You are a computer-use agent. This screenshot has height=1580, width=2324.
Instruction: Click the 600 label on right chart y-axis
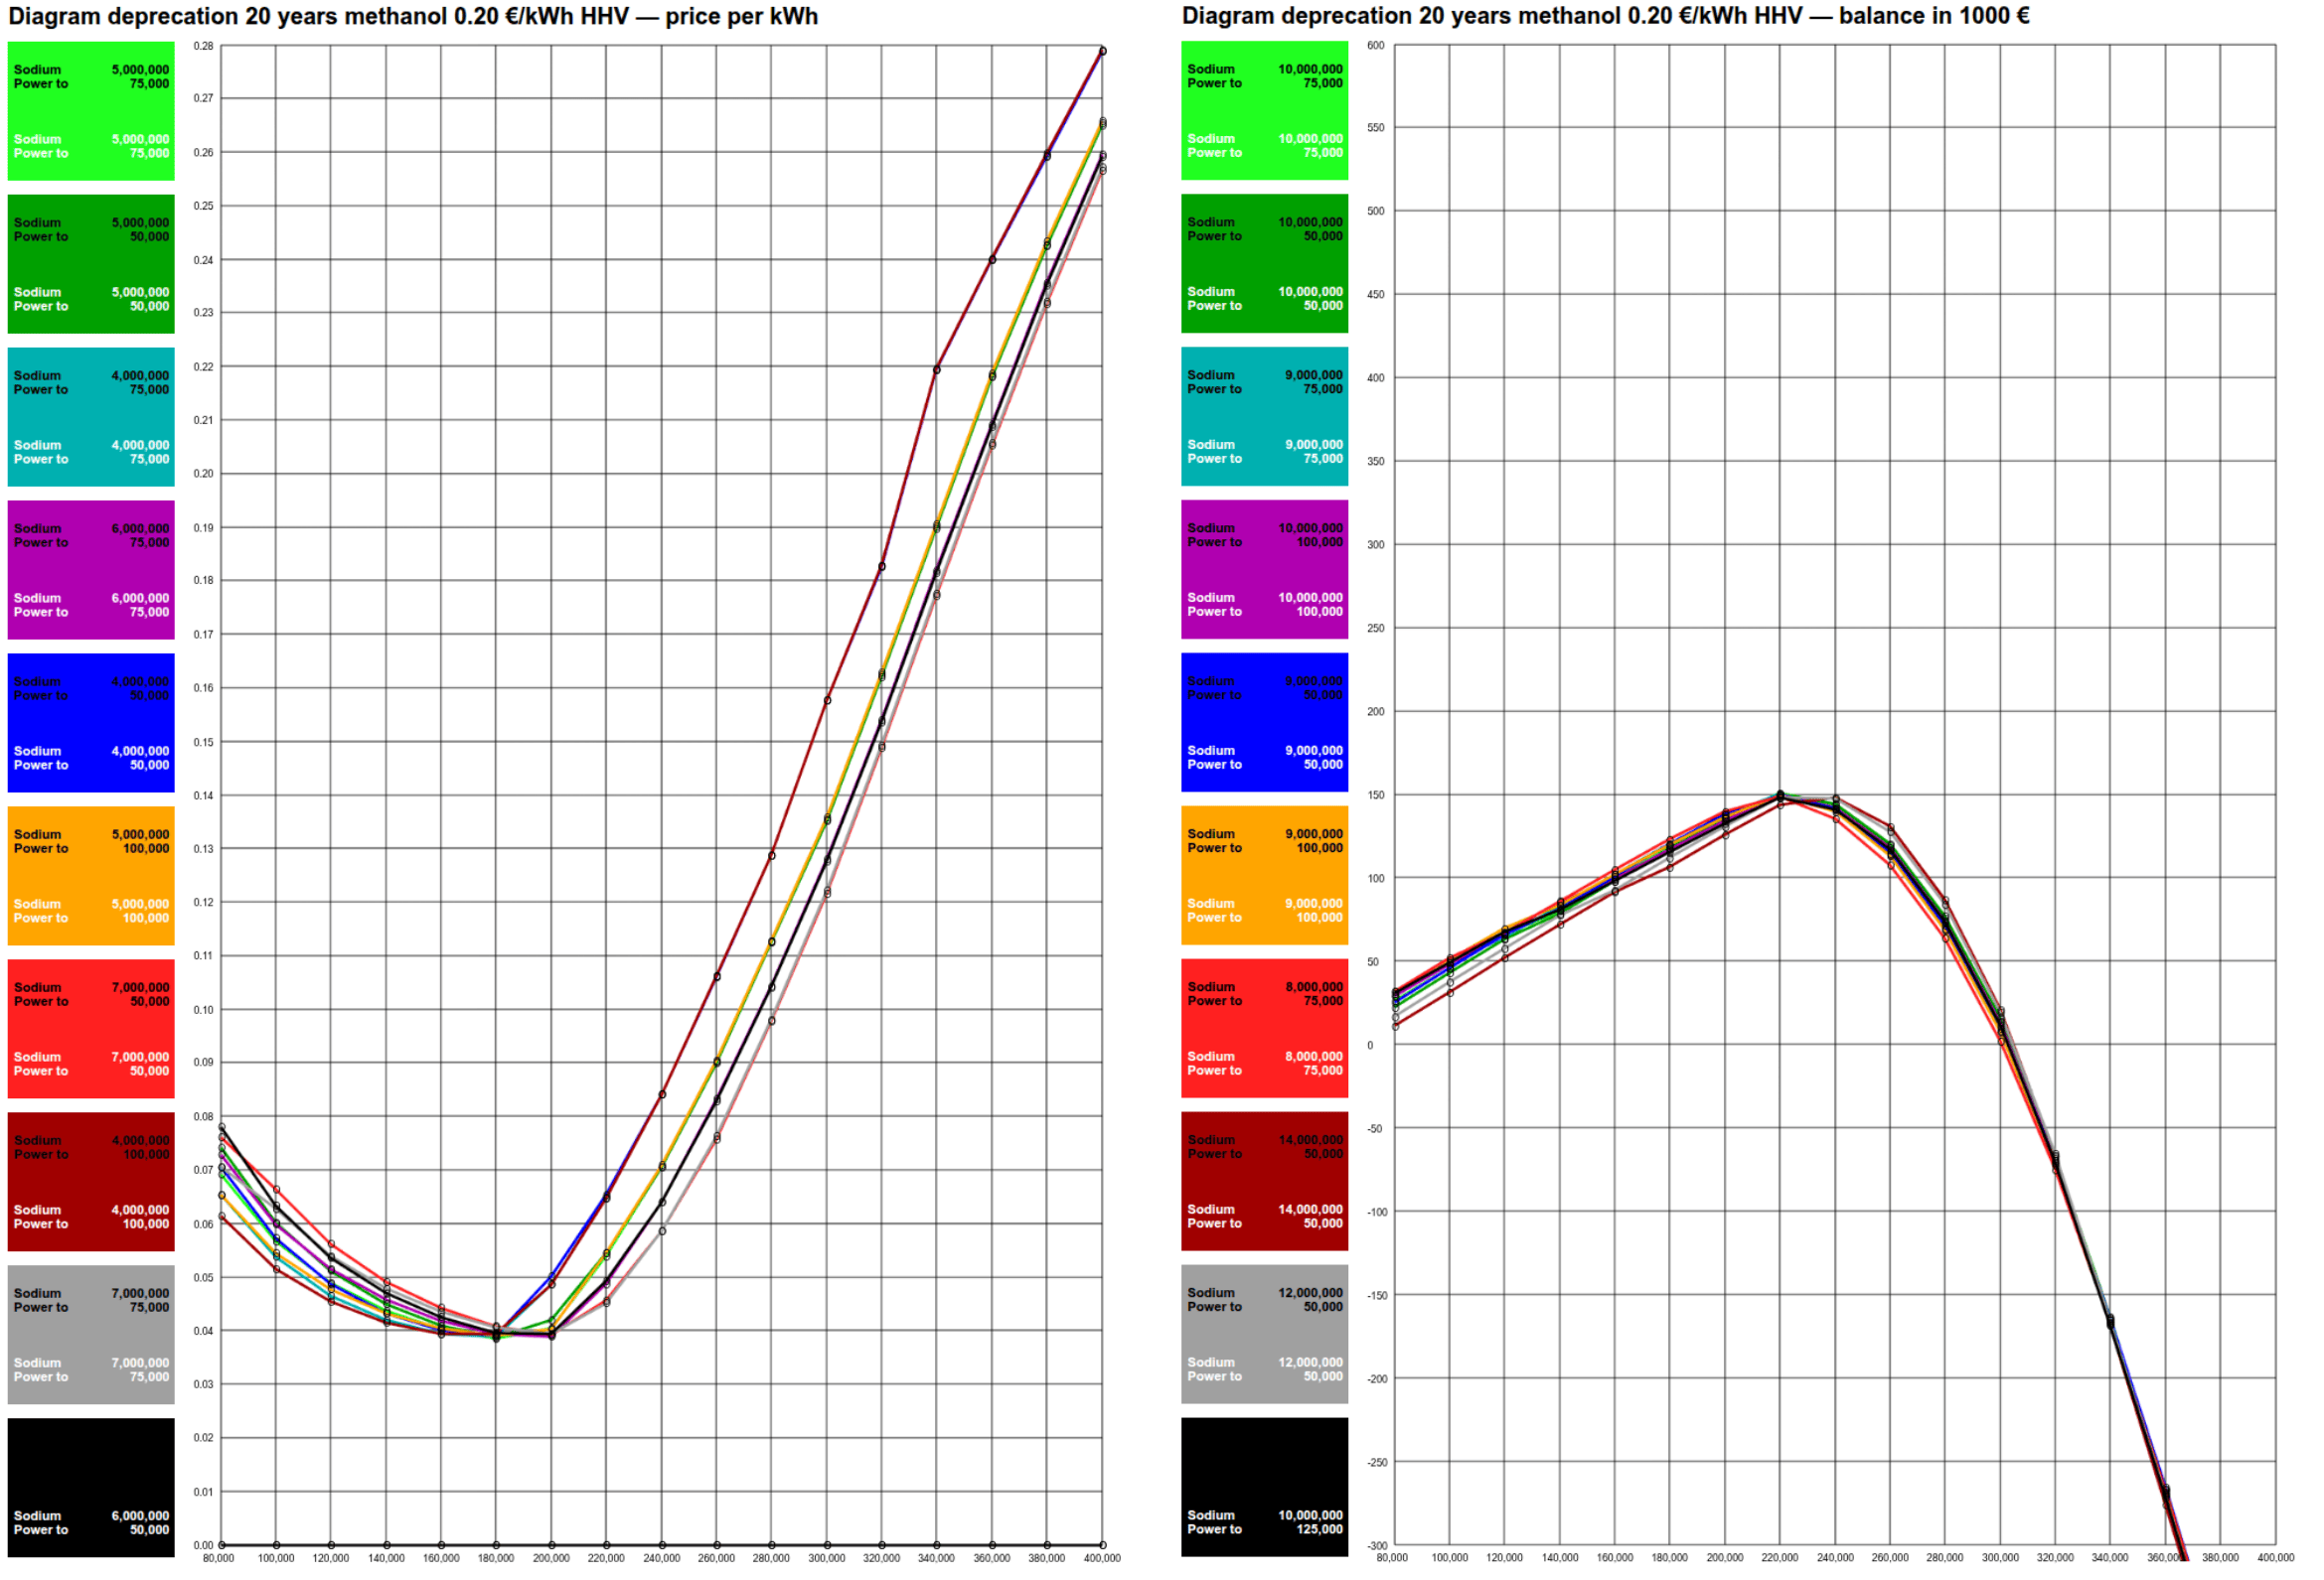(x=1376, y=46)
